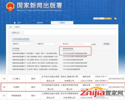This screenshot has width=125, height=100.
Task: Click 首页 in the breadcrumb path
Action: pyautogui.click(x=10, y=27)
